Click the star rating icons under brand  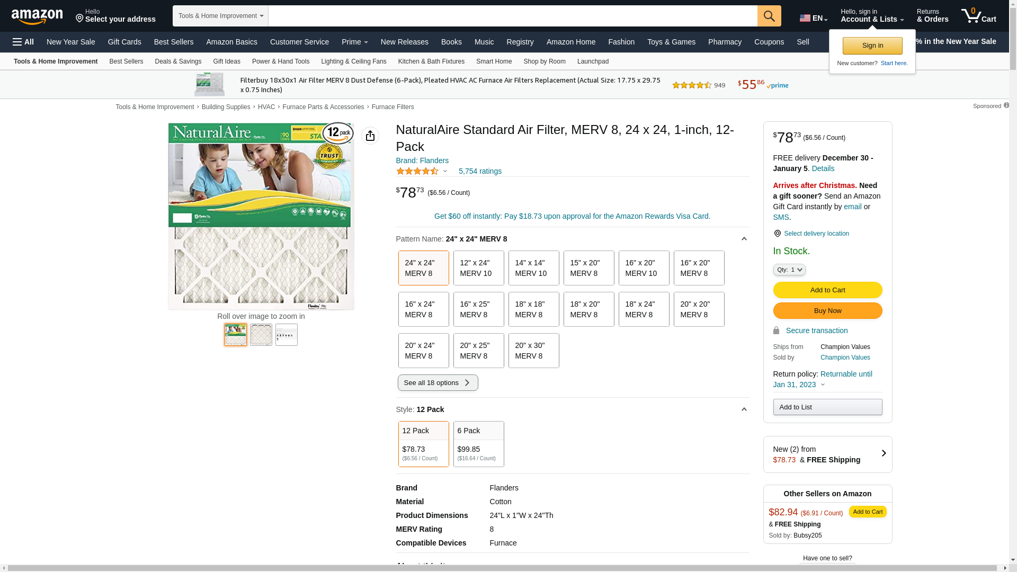click(x=417, y=171)
